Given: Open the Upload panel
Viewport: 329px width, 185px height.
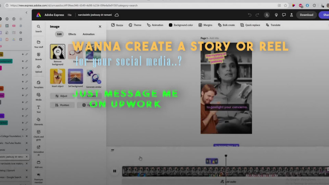Looking at the screenshot, I should (38, 69).
